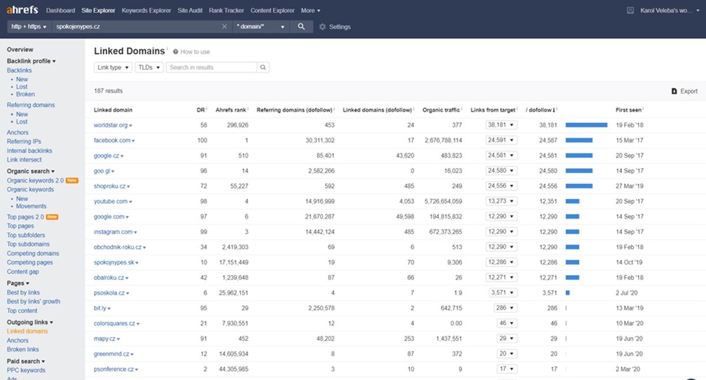Open the 38,181 links dropdown for worldstar.org
This screenshot has width=706, height=380.
502,125
